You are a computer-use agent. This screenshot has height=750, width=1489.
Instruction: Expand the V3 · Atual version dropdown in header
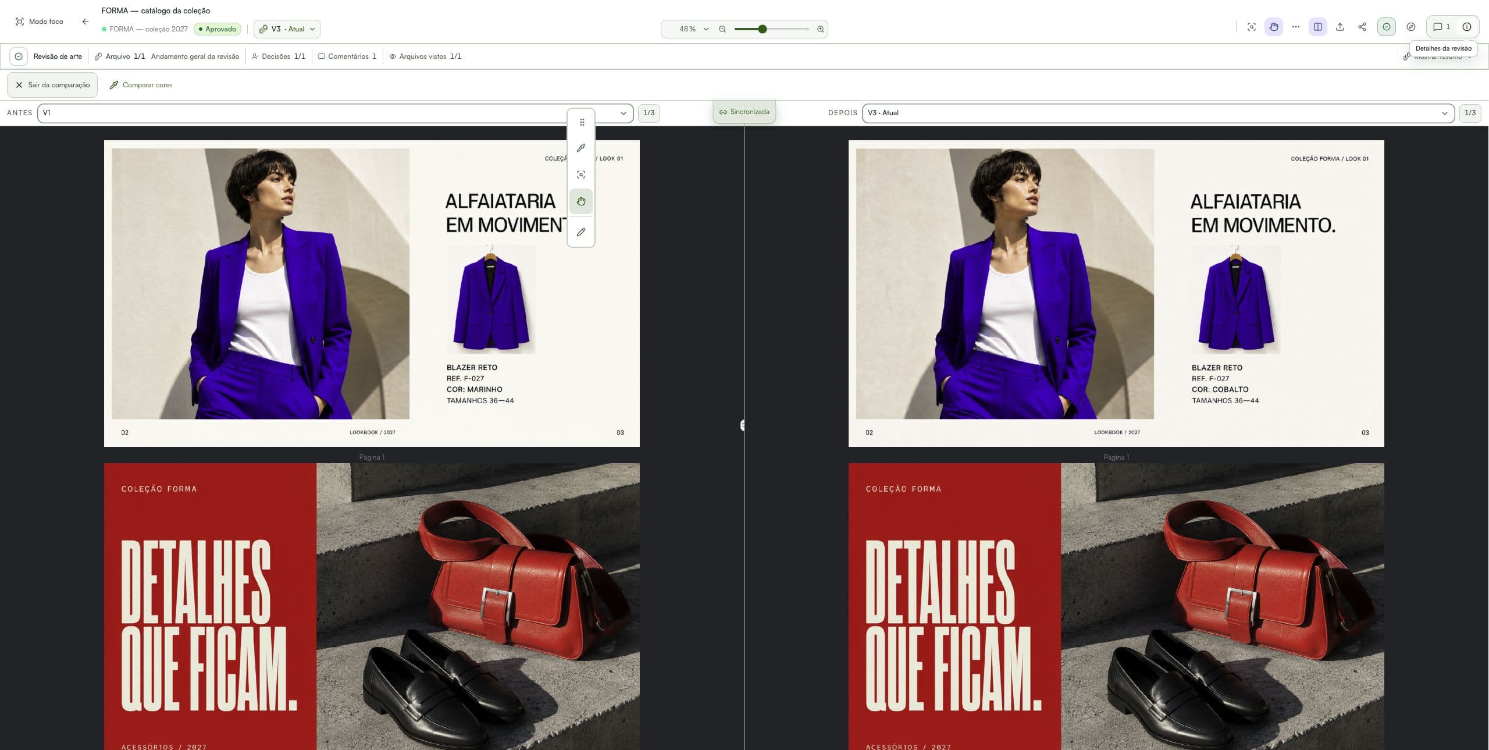[287, 29]
